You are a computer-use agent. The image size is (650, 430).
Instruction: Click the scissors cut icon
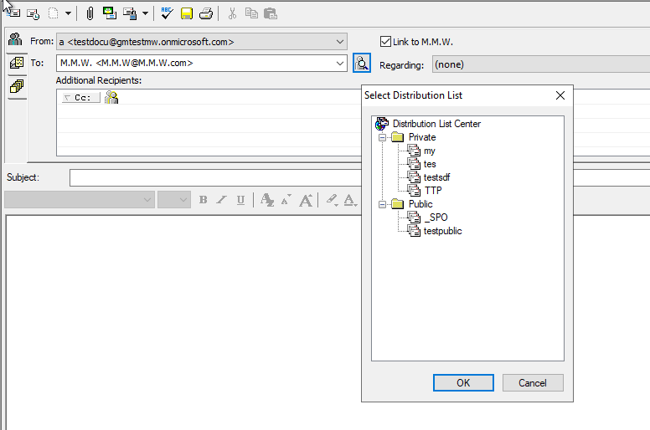(232, 13)
